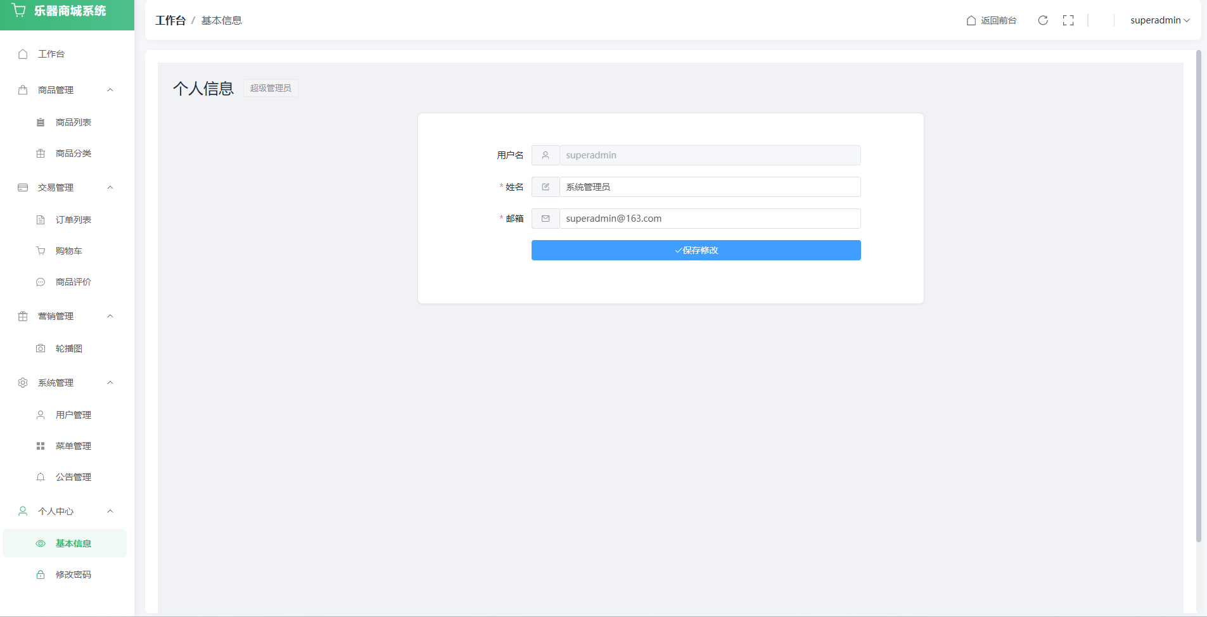Click the lock icon for 修改密码
The width and height of the screenshot is (1207, 617).
click(41, 575)
